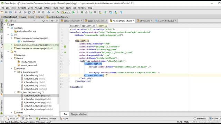The height and width of the screenshot is (124, 221).
Task: Open the Refactor menu
Action: click(x=48, y=8)
